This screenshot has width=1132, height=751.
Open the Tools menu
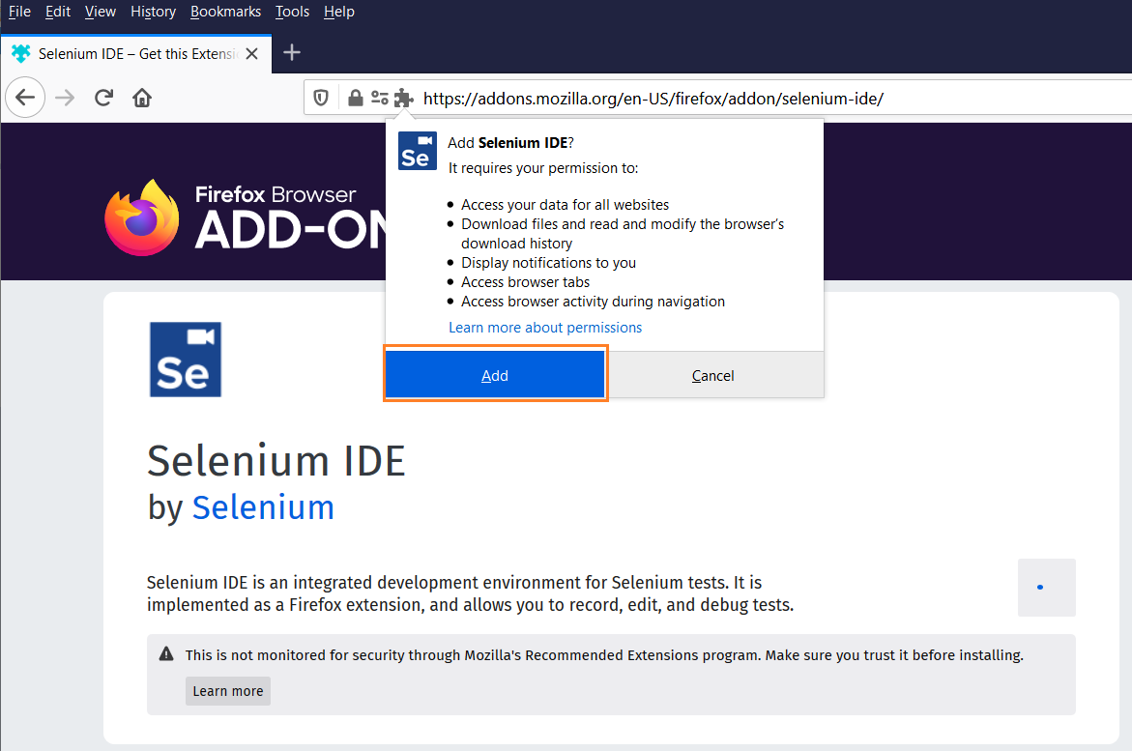click(x=292, y=12)
